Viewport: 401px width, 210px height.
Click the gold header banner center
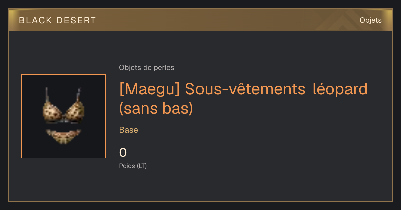point(200,20)
